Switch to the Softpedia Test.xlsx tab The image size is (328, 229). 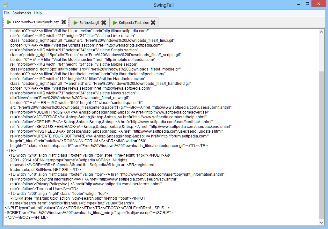(134, 23)
